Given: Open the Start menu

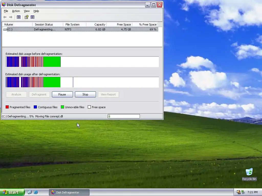Looking at the screenshot, I should [x=12, y=192].
